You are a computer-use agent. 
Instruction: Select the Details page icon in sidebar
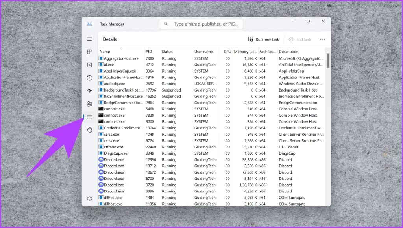point(89,117)
